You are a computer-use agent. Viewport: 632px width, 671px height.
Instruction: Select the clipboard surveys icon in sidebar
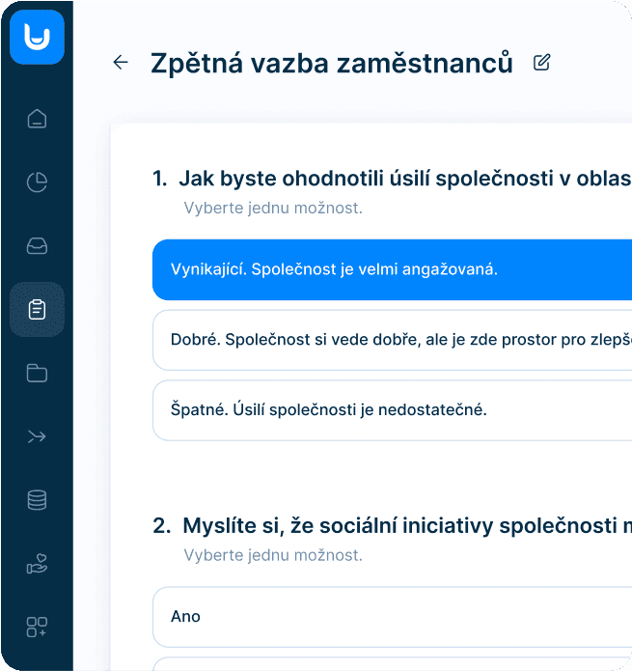tap(37, 310)
